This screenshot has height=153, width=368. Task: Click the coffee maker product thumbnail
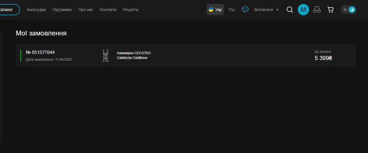point(106,56)
